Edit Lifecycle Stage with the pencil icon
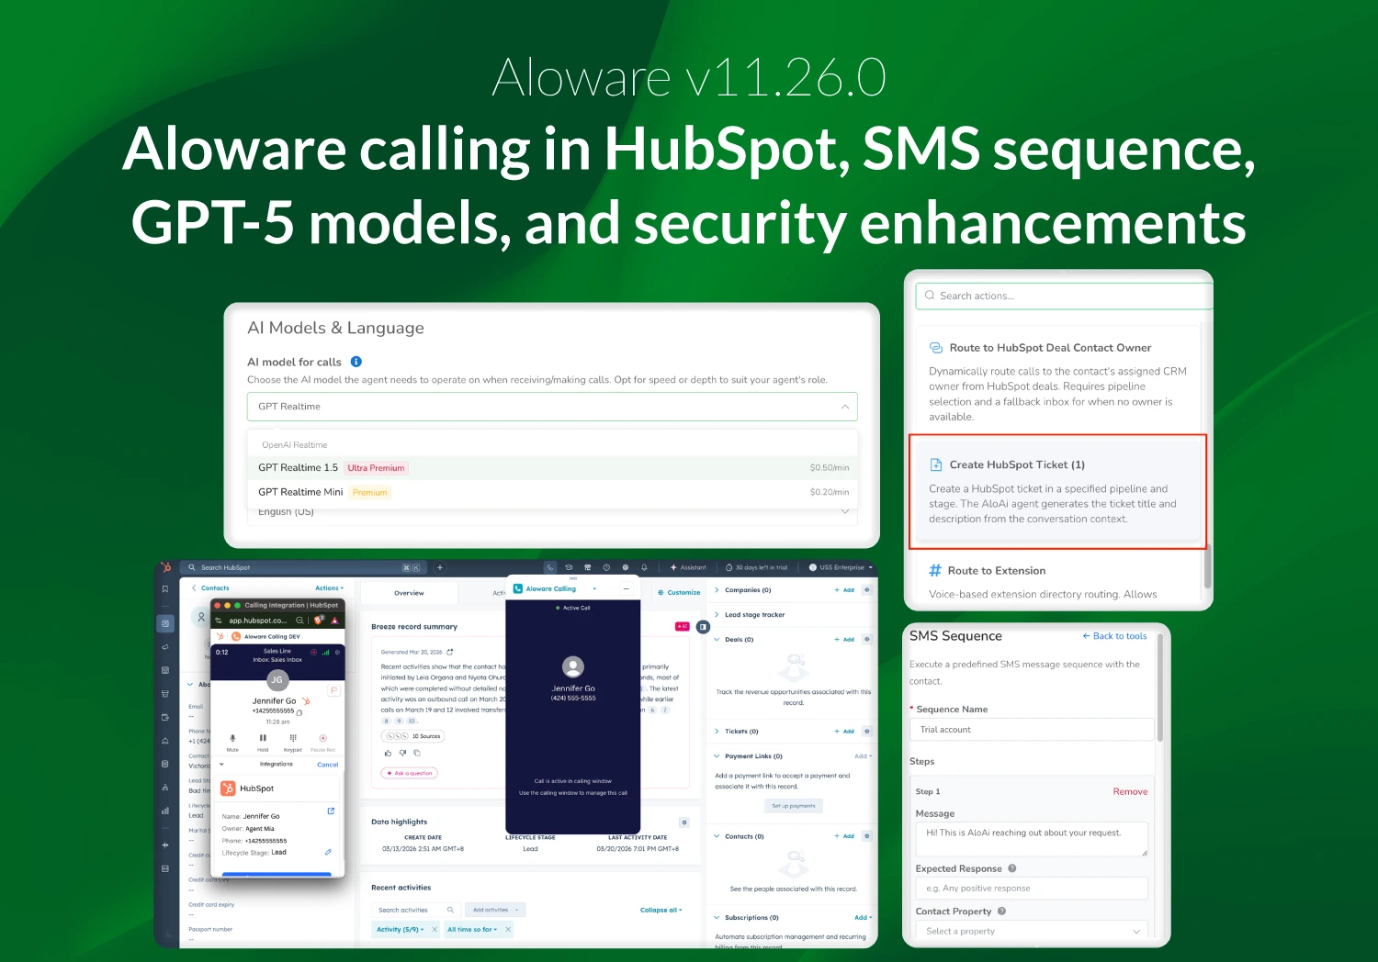The image size is (1378, 962). click(328, 852)
